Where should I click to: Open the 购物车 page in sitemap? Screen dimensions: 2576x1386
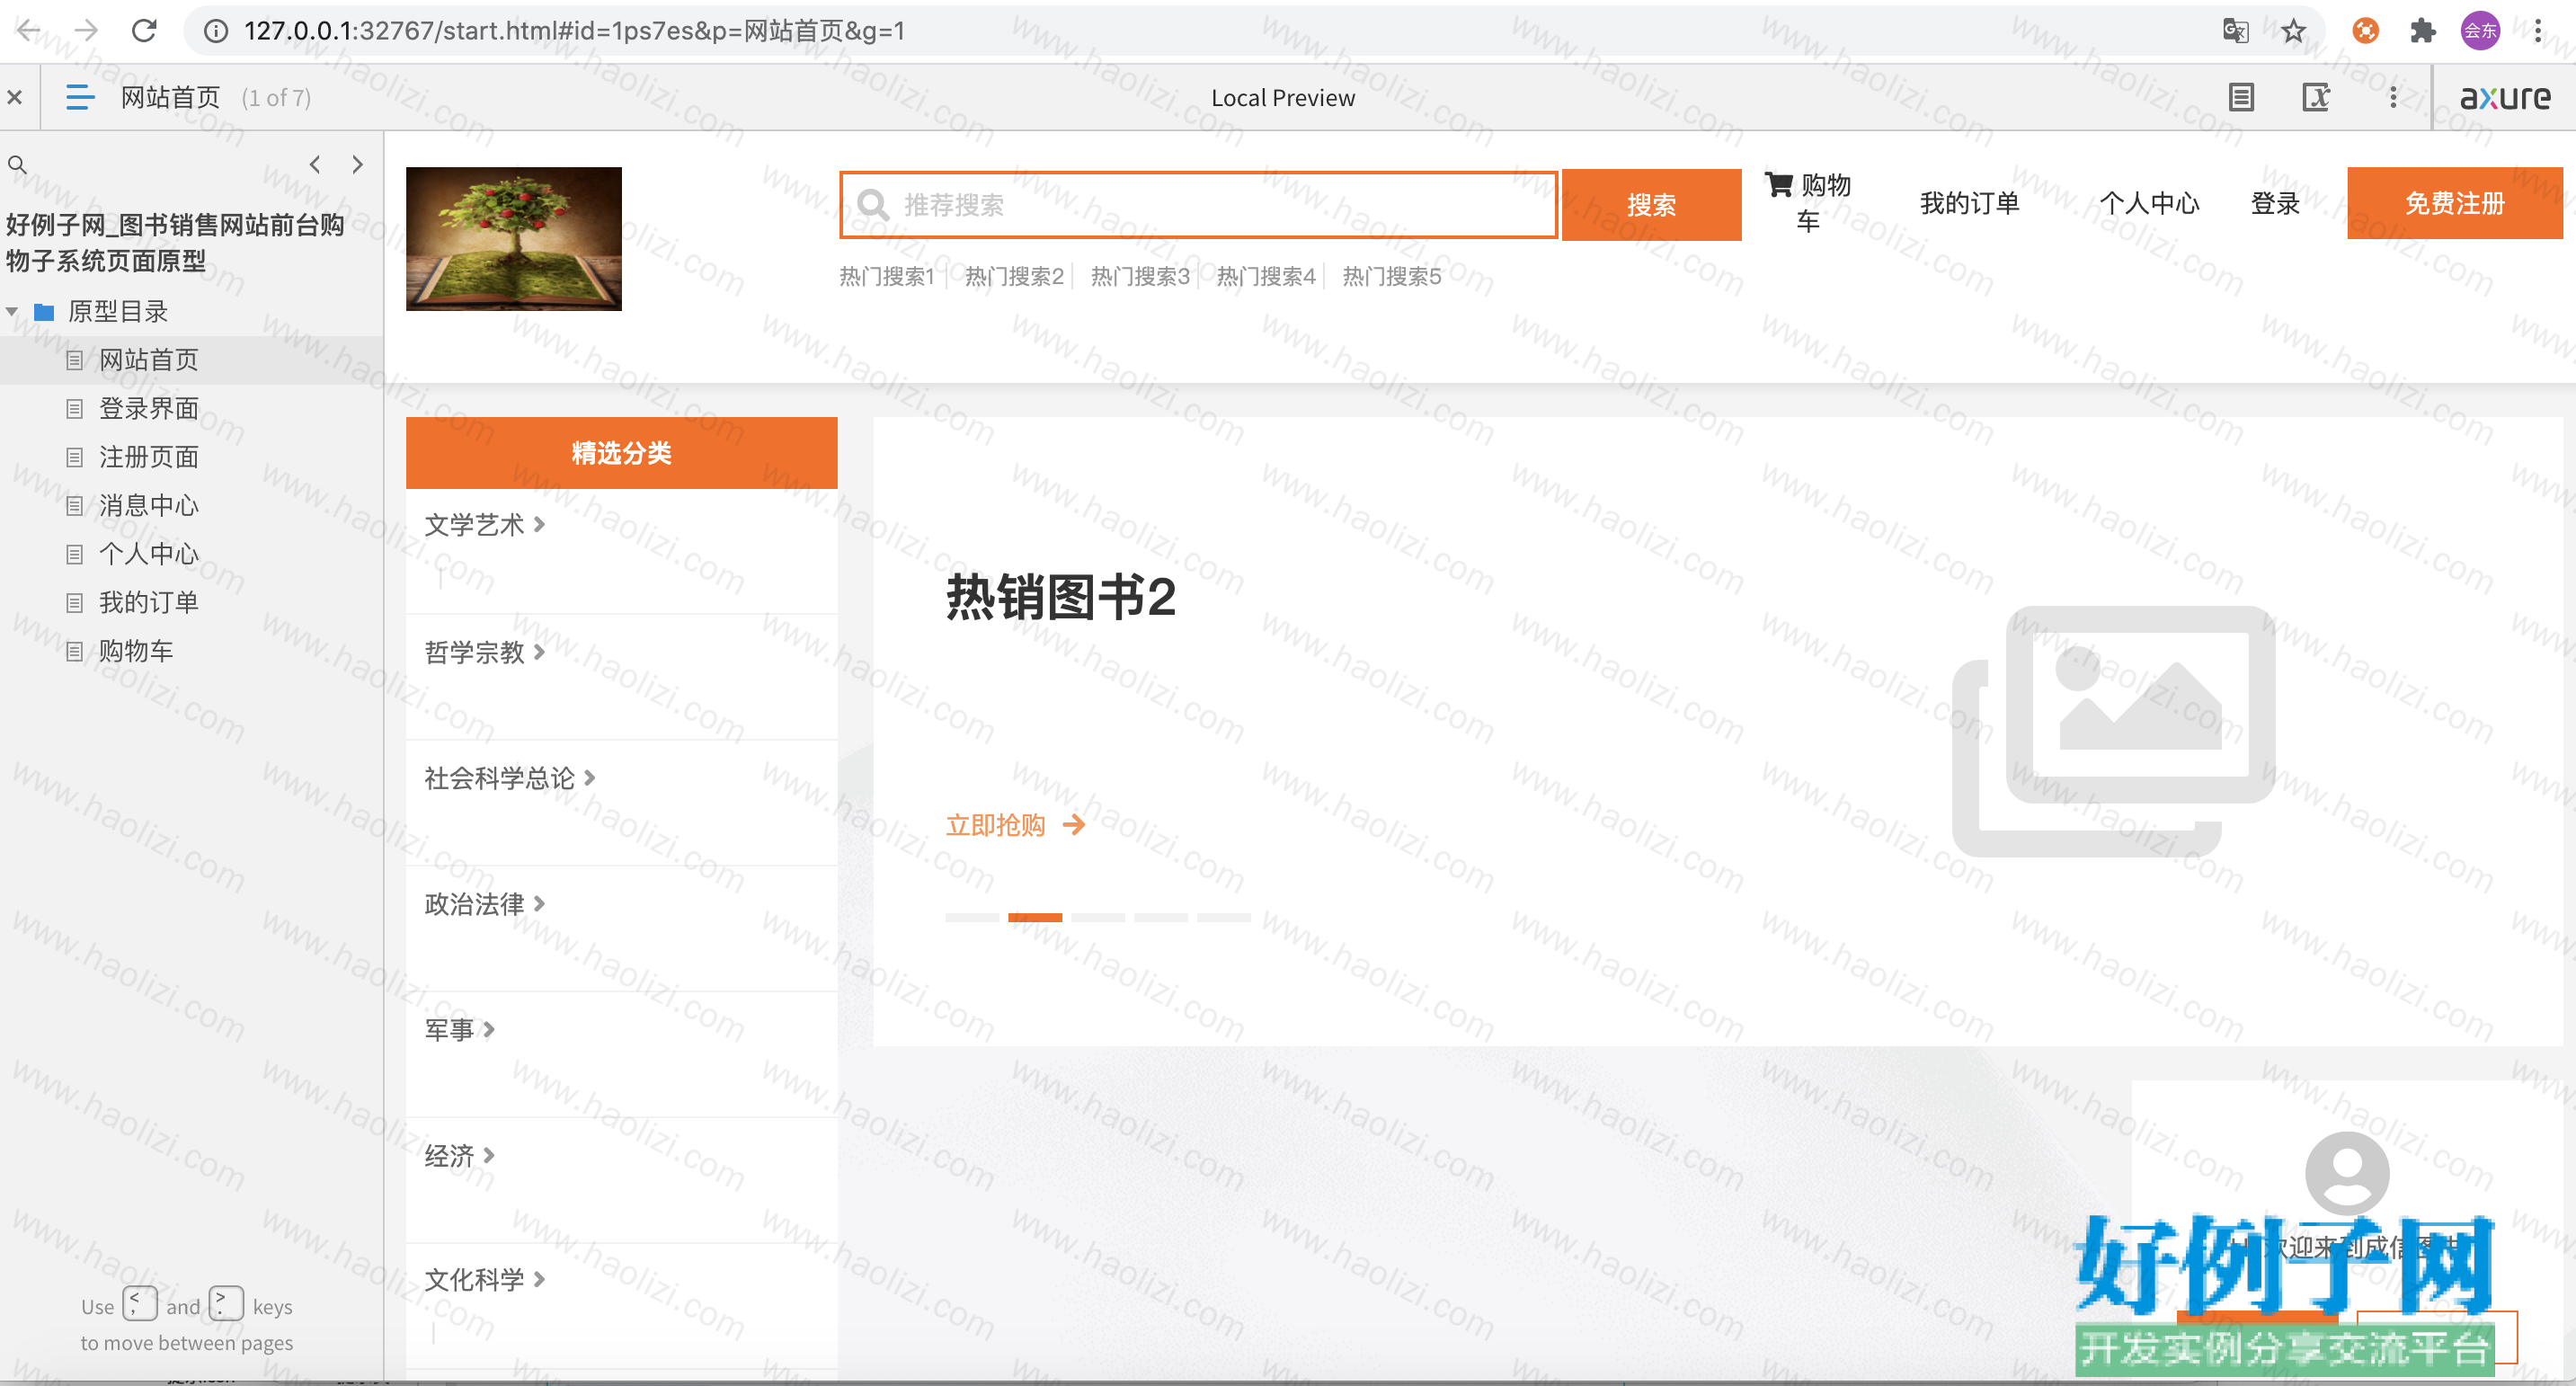[x=136, y=651]
